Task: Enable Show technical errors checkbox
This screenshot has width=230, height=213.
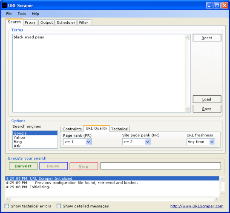Action: [7, 206]
